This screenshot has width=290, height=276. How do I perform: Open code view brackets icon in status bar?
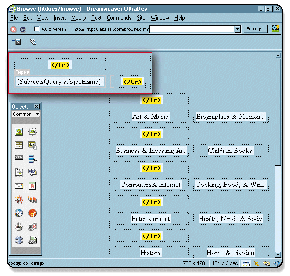coord(277,263)
